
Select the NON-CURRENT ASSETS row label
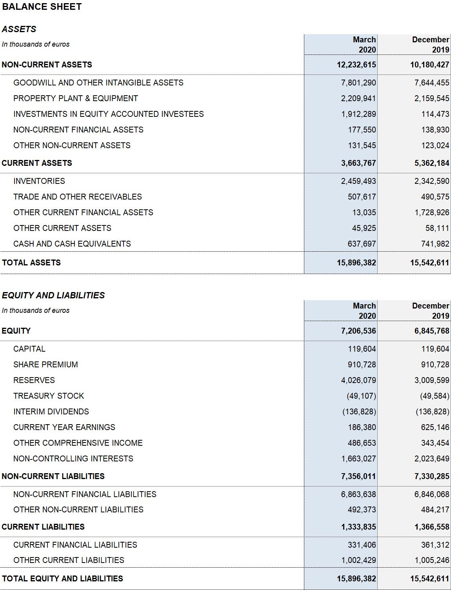pyautogui.click(x=47, y=65)
